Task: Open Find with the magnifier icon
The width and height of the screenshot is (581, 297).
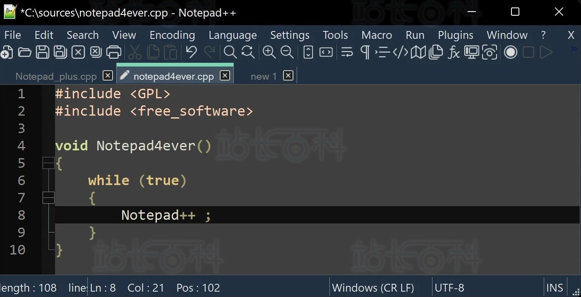Action: [x=230, y=52]
